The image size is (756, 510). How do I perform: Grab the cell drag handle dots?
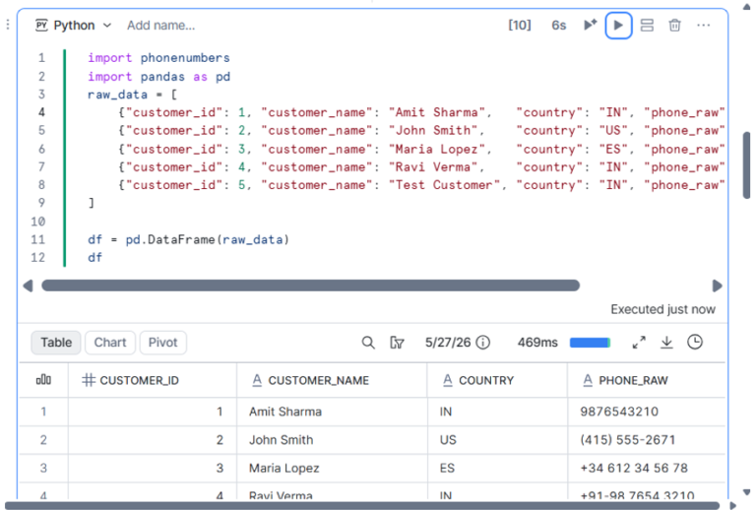click(x=8, y=25)
